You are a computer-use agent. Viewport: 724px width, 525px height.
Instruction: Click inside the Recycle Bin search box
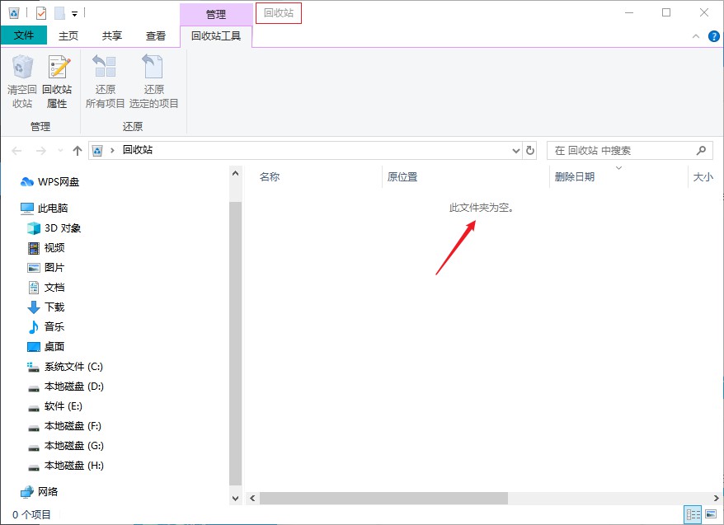(618, 150)
